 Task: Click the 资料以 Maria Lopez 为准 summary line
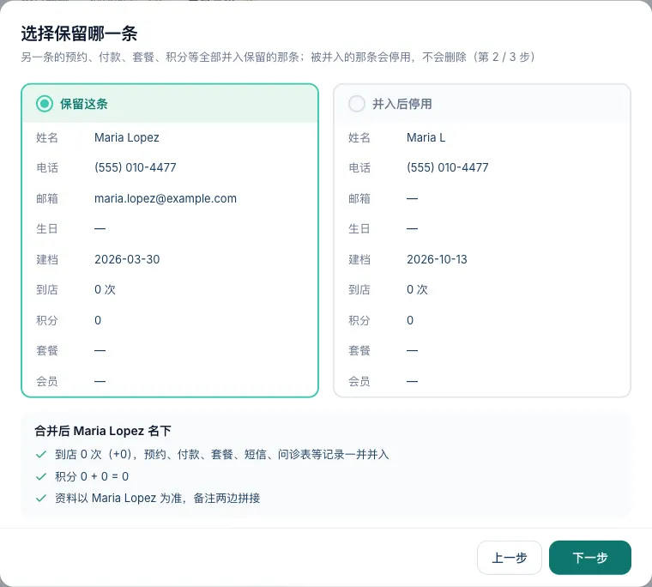pos(157,498)
